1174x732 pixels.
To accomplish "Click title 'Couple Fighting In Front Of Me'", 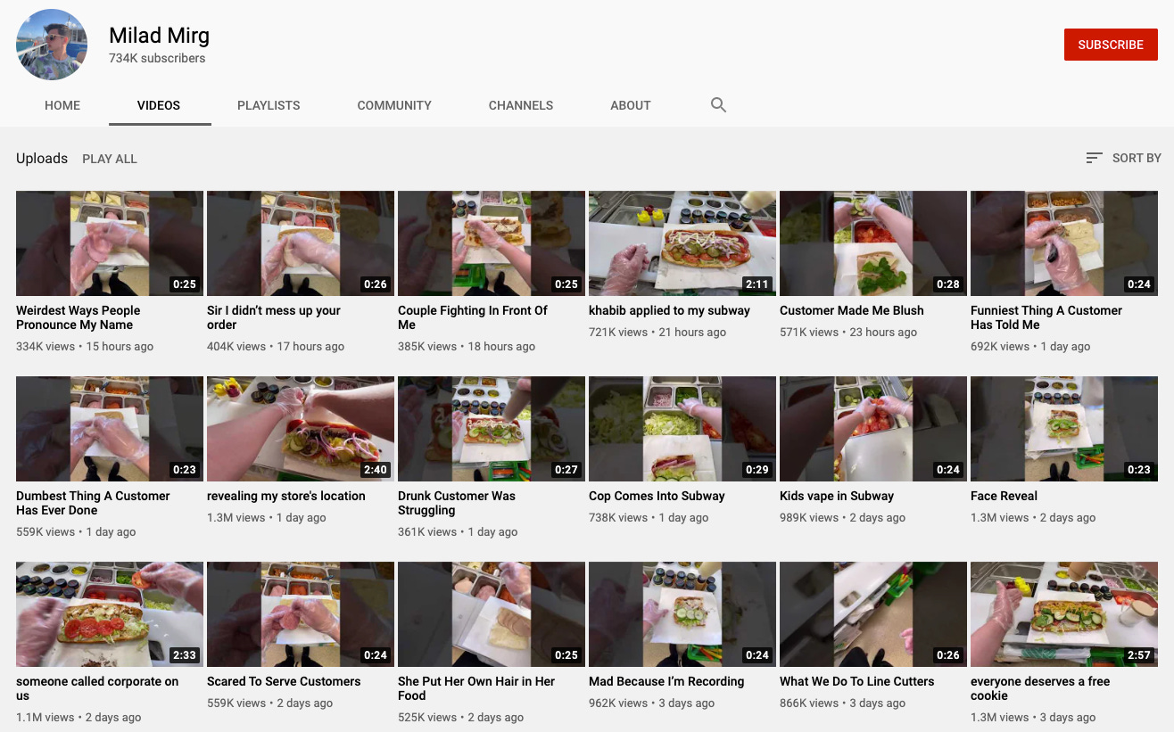I will (x=473, y=317).
